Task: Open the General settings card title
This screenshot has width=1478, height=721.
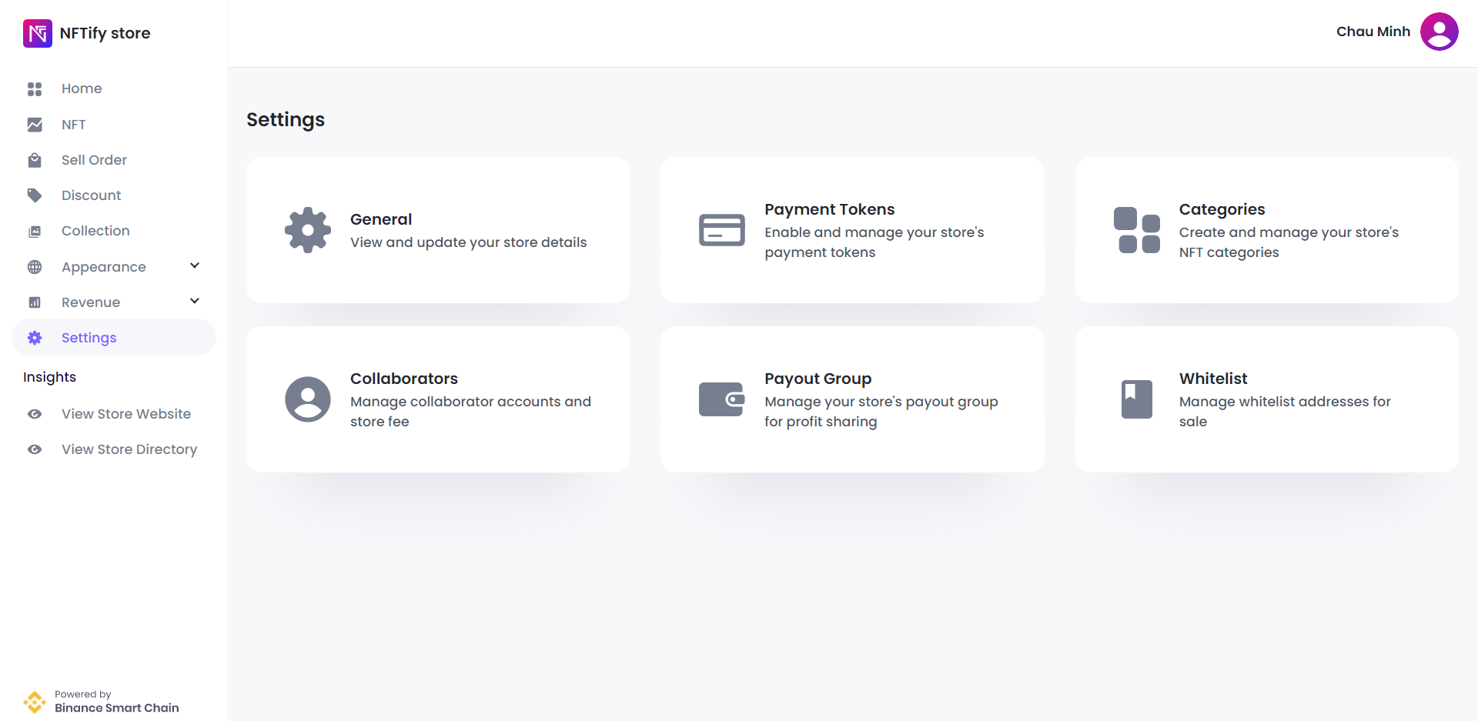Action: [x=381, y=219]
